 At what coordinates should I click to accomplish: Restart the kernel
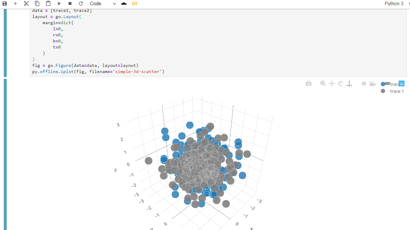point(81,3)
